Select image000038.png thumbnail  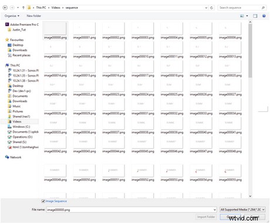(143, 123)
